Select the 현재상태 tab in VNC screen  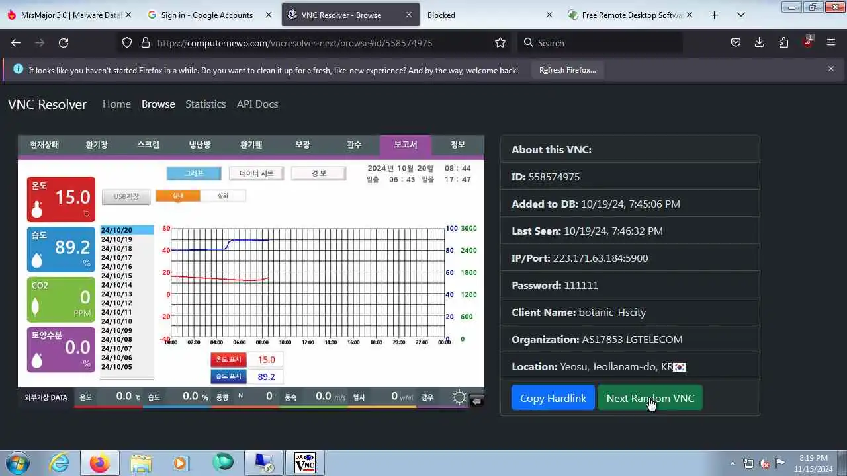click(x=44, y=145)
